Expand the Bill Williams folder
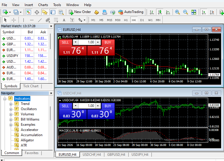 [x=11, y=120]
